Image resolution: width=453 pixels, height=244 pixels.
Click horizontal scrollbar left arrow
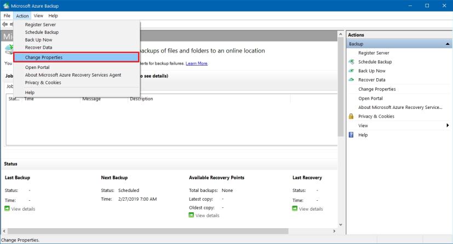click(x=4, y=231)
